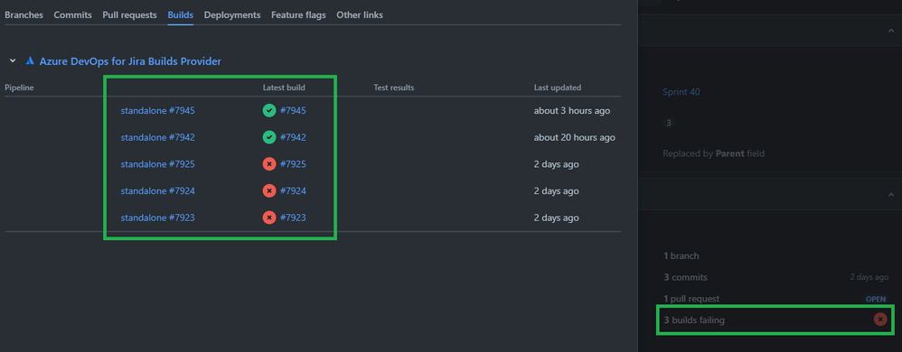Image resolution: width=902 pixels, height=352 pixels.
Task: Click '2 days ago' for build #7924
Action: [556, 190]
